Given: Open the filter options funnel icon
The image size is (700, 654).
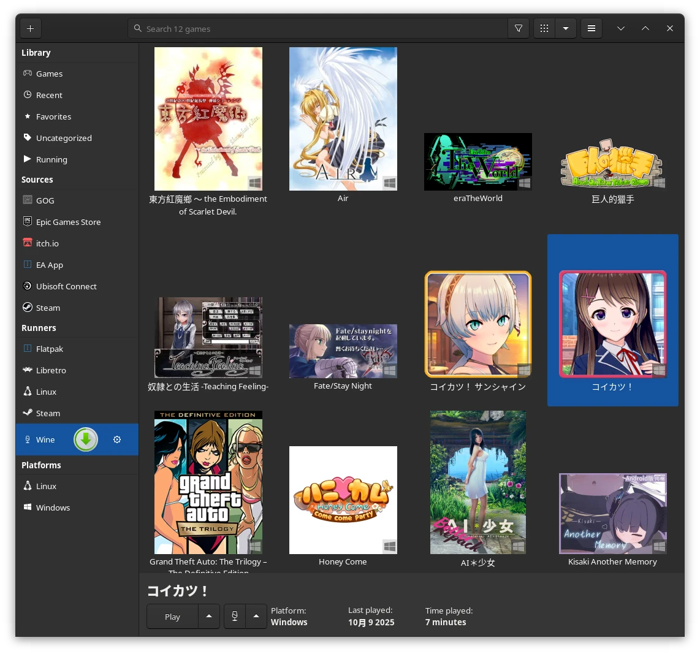Looking at the screenshot, I should point(519,28).
